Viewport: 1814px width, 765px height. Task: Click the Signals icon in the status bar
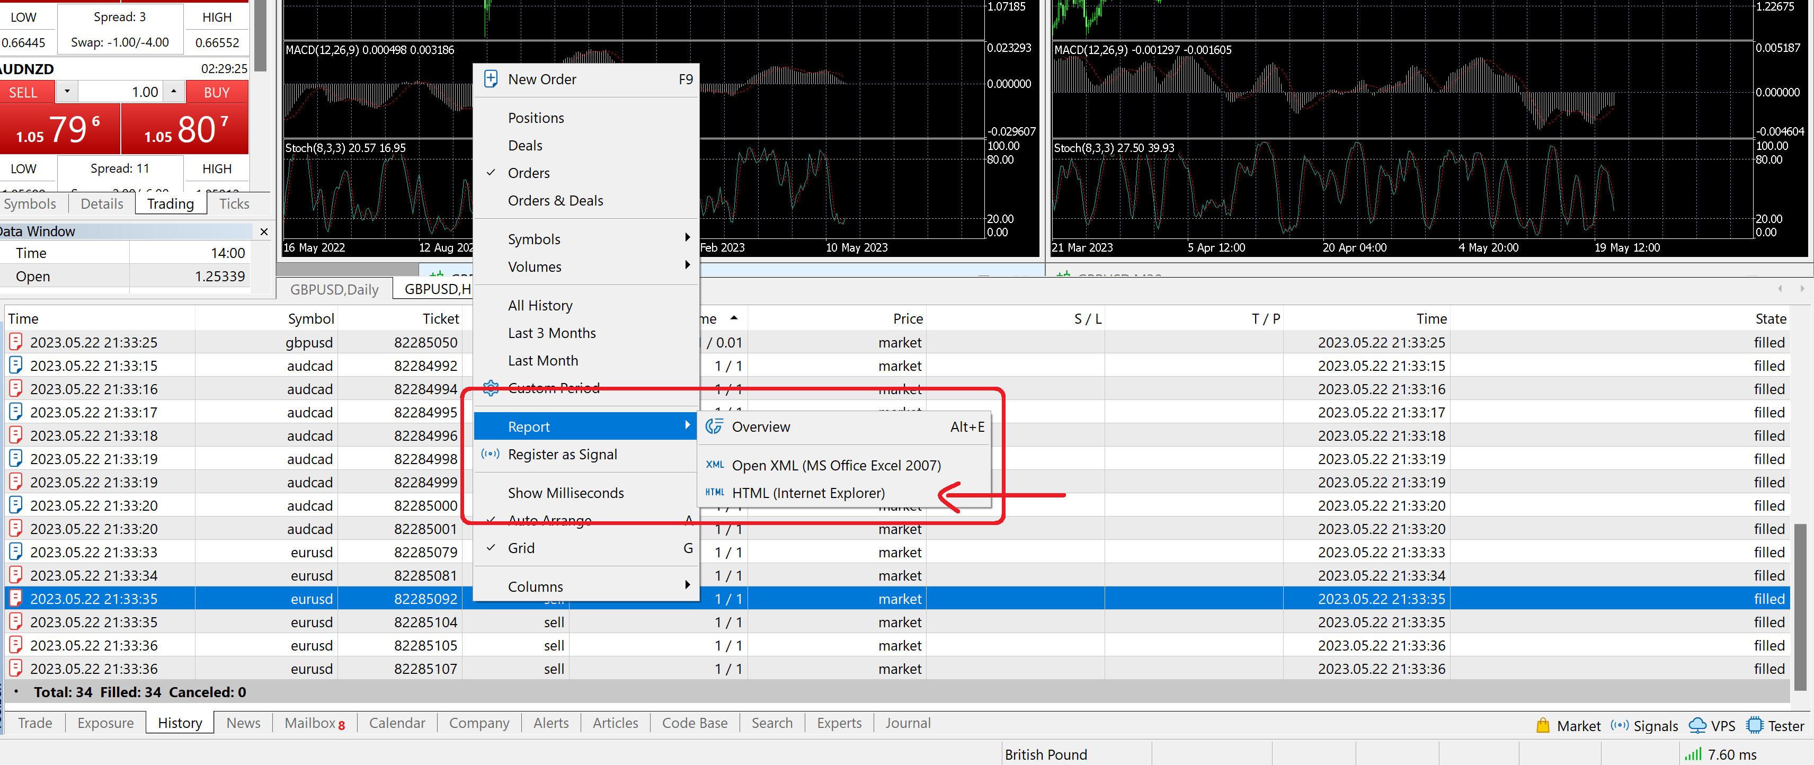coord(1620,725)
